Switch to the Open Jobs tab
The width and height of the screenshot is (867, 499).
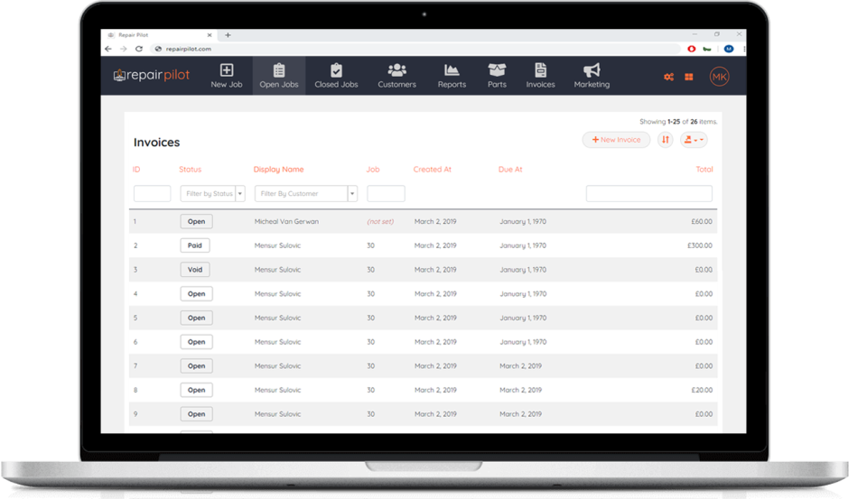[278, 76]
